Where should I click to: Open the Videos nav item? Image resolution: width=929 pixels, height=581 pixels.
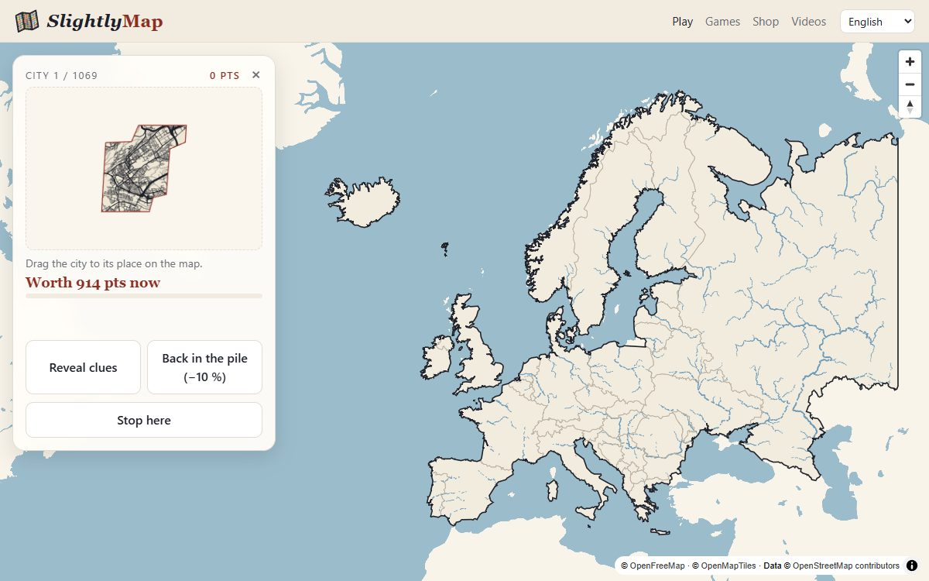(x=809, y=22)
